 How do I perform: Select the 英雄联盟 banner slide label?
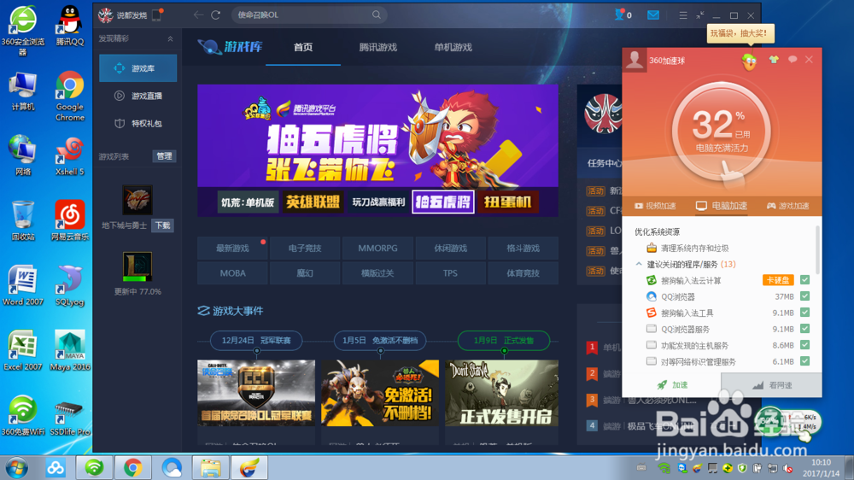[313, 202]
